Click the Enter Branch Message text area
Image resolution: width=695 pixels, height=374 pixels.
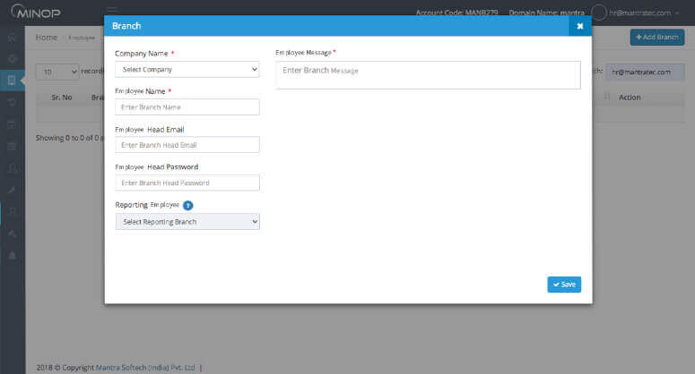click(x=428, y=75)
